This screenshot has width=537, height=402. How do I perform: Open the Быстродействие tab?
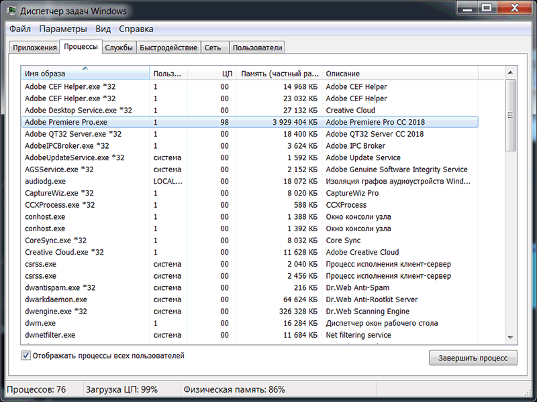pos(168,48)
